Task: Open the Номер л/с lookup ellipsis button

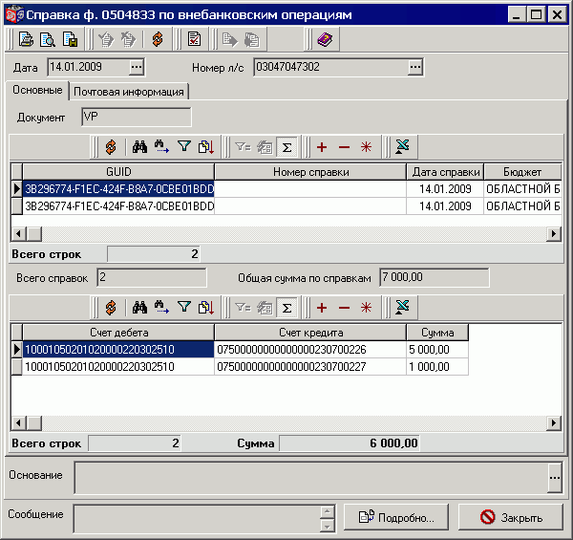Action: [x=415, y=67]
